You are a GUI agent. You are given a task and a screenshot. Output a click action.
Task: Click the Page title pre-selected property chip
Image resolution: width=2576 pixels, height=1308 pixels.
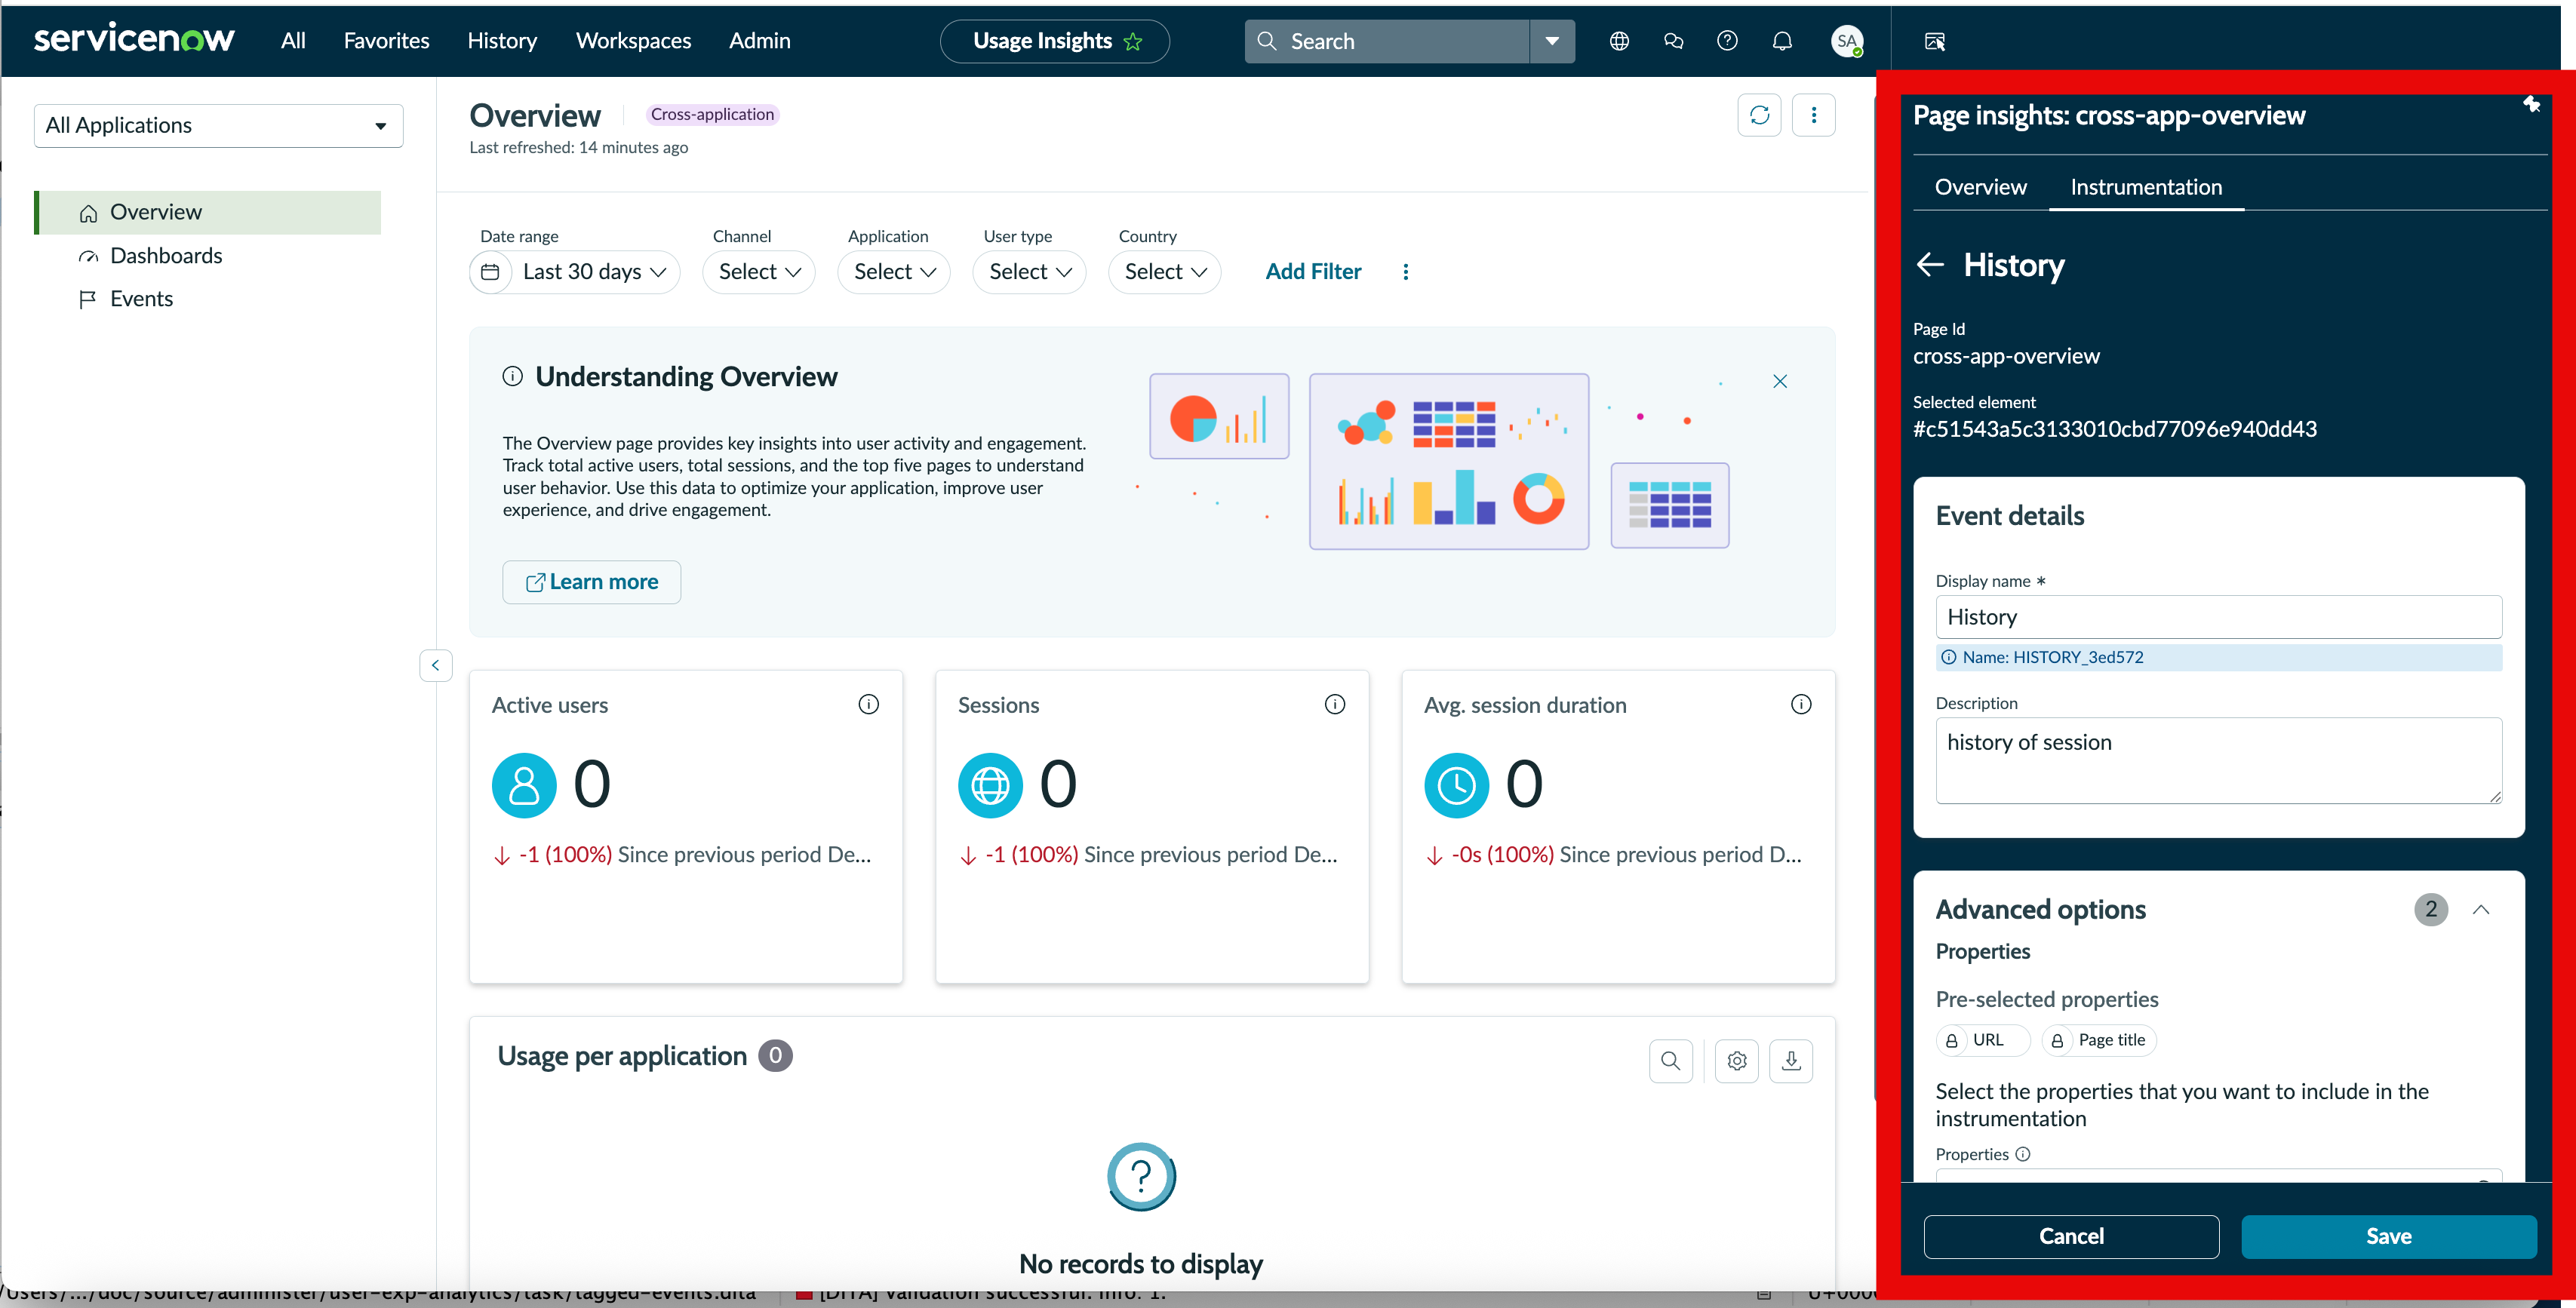coord(2098,1040)
